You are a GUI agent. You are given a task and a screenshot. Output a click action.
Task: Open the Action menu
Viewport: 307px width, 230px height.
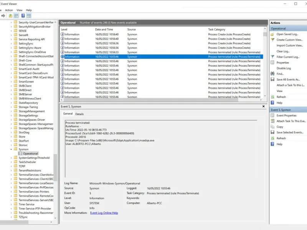pyautogui.click(x=9, y=10)
